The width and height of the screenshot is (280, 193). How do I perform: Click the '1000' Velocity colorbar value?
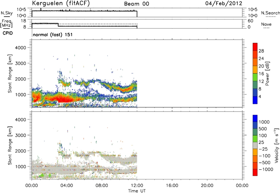click(x=264, y=122)
